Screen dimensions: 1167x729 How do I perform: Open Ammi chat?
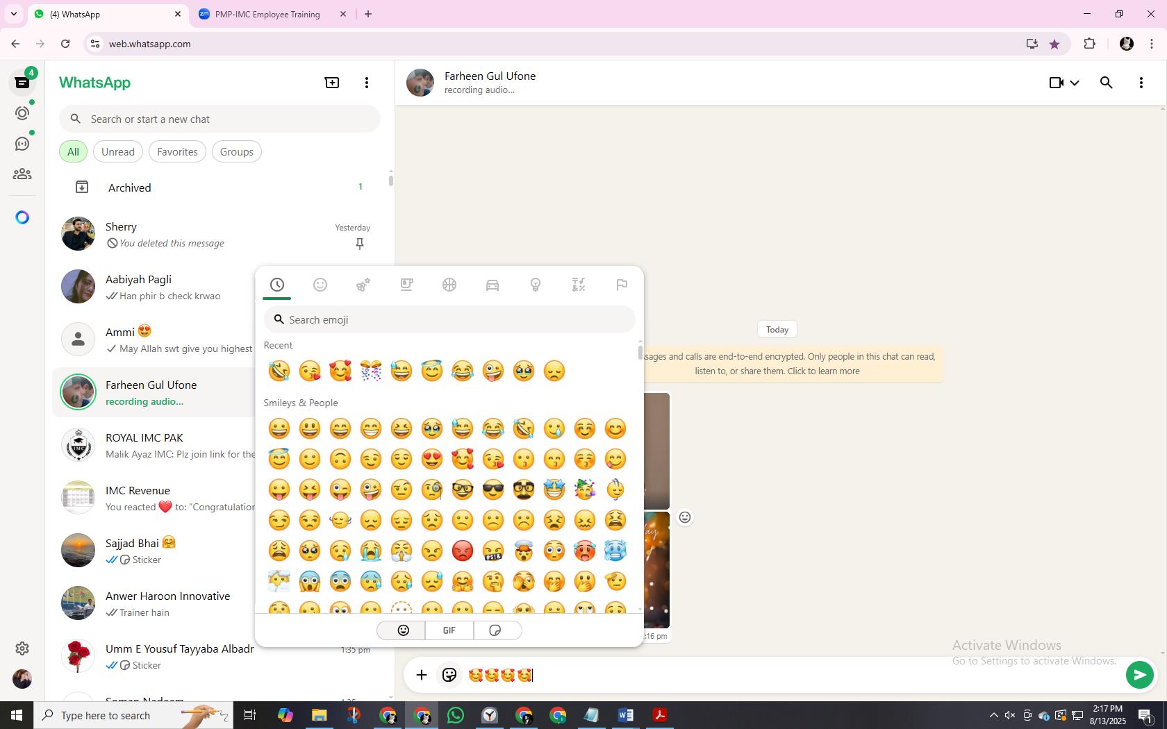click(x=154, y=340)
